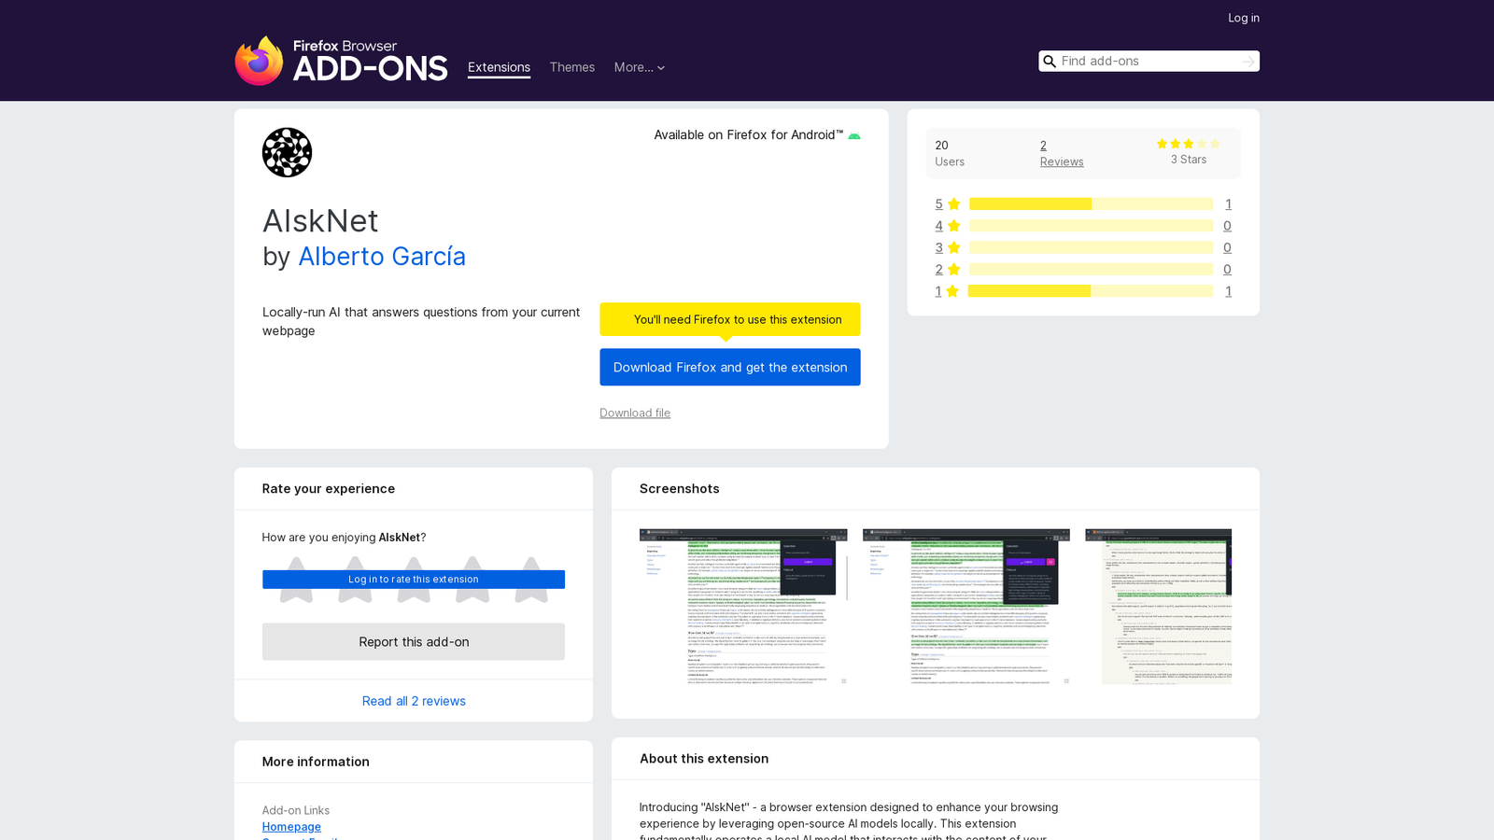Click the AIskNet extension icon
Image resolution: width=1494 pixels, height=840 pixels.
coord(287,152)
